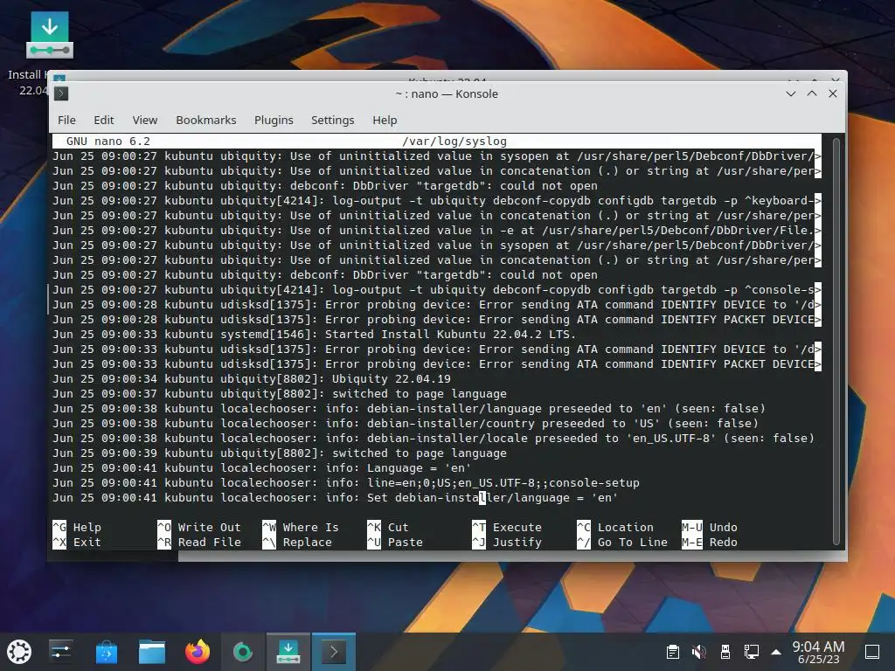
Task: Open the Plugins menu in Konsole
Action: (274, 121)
